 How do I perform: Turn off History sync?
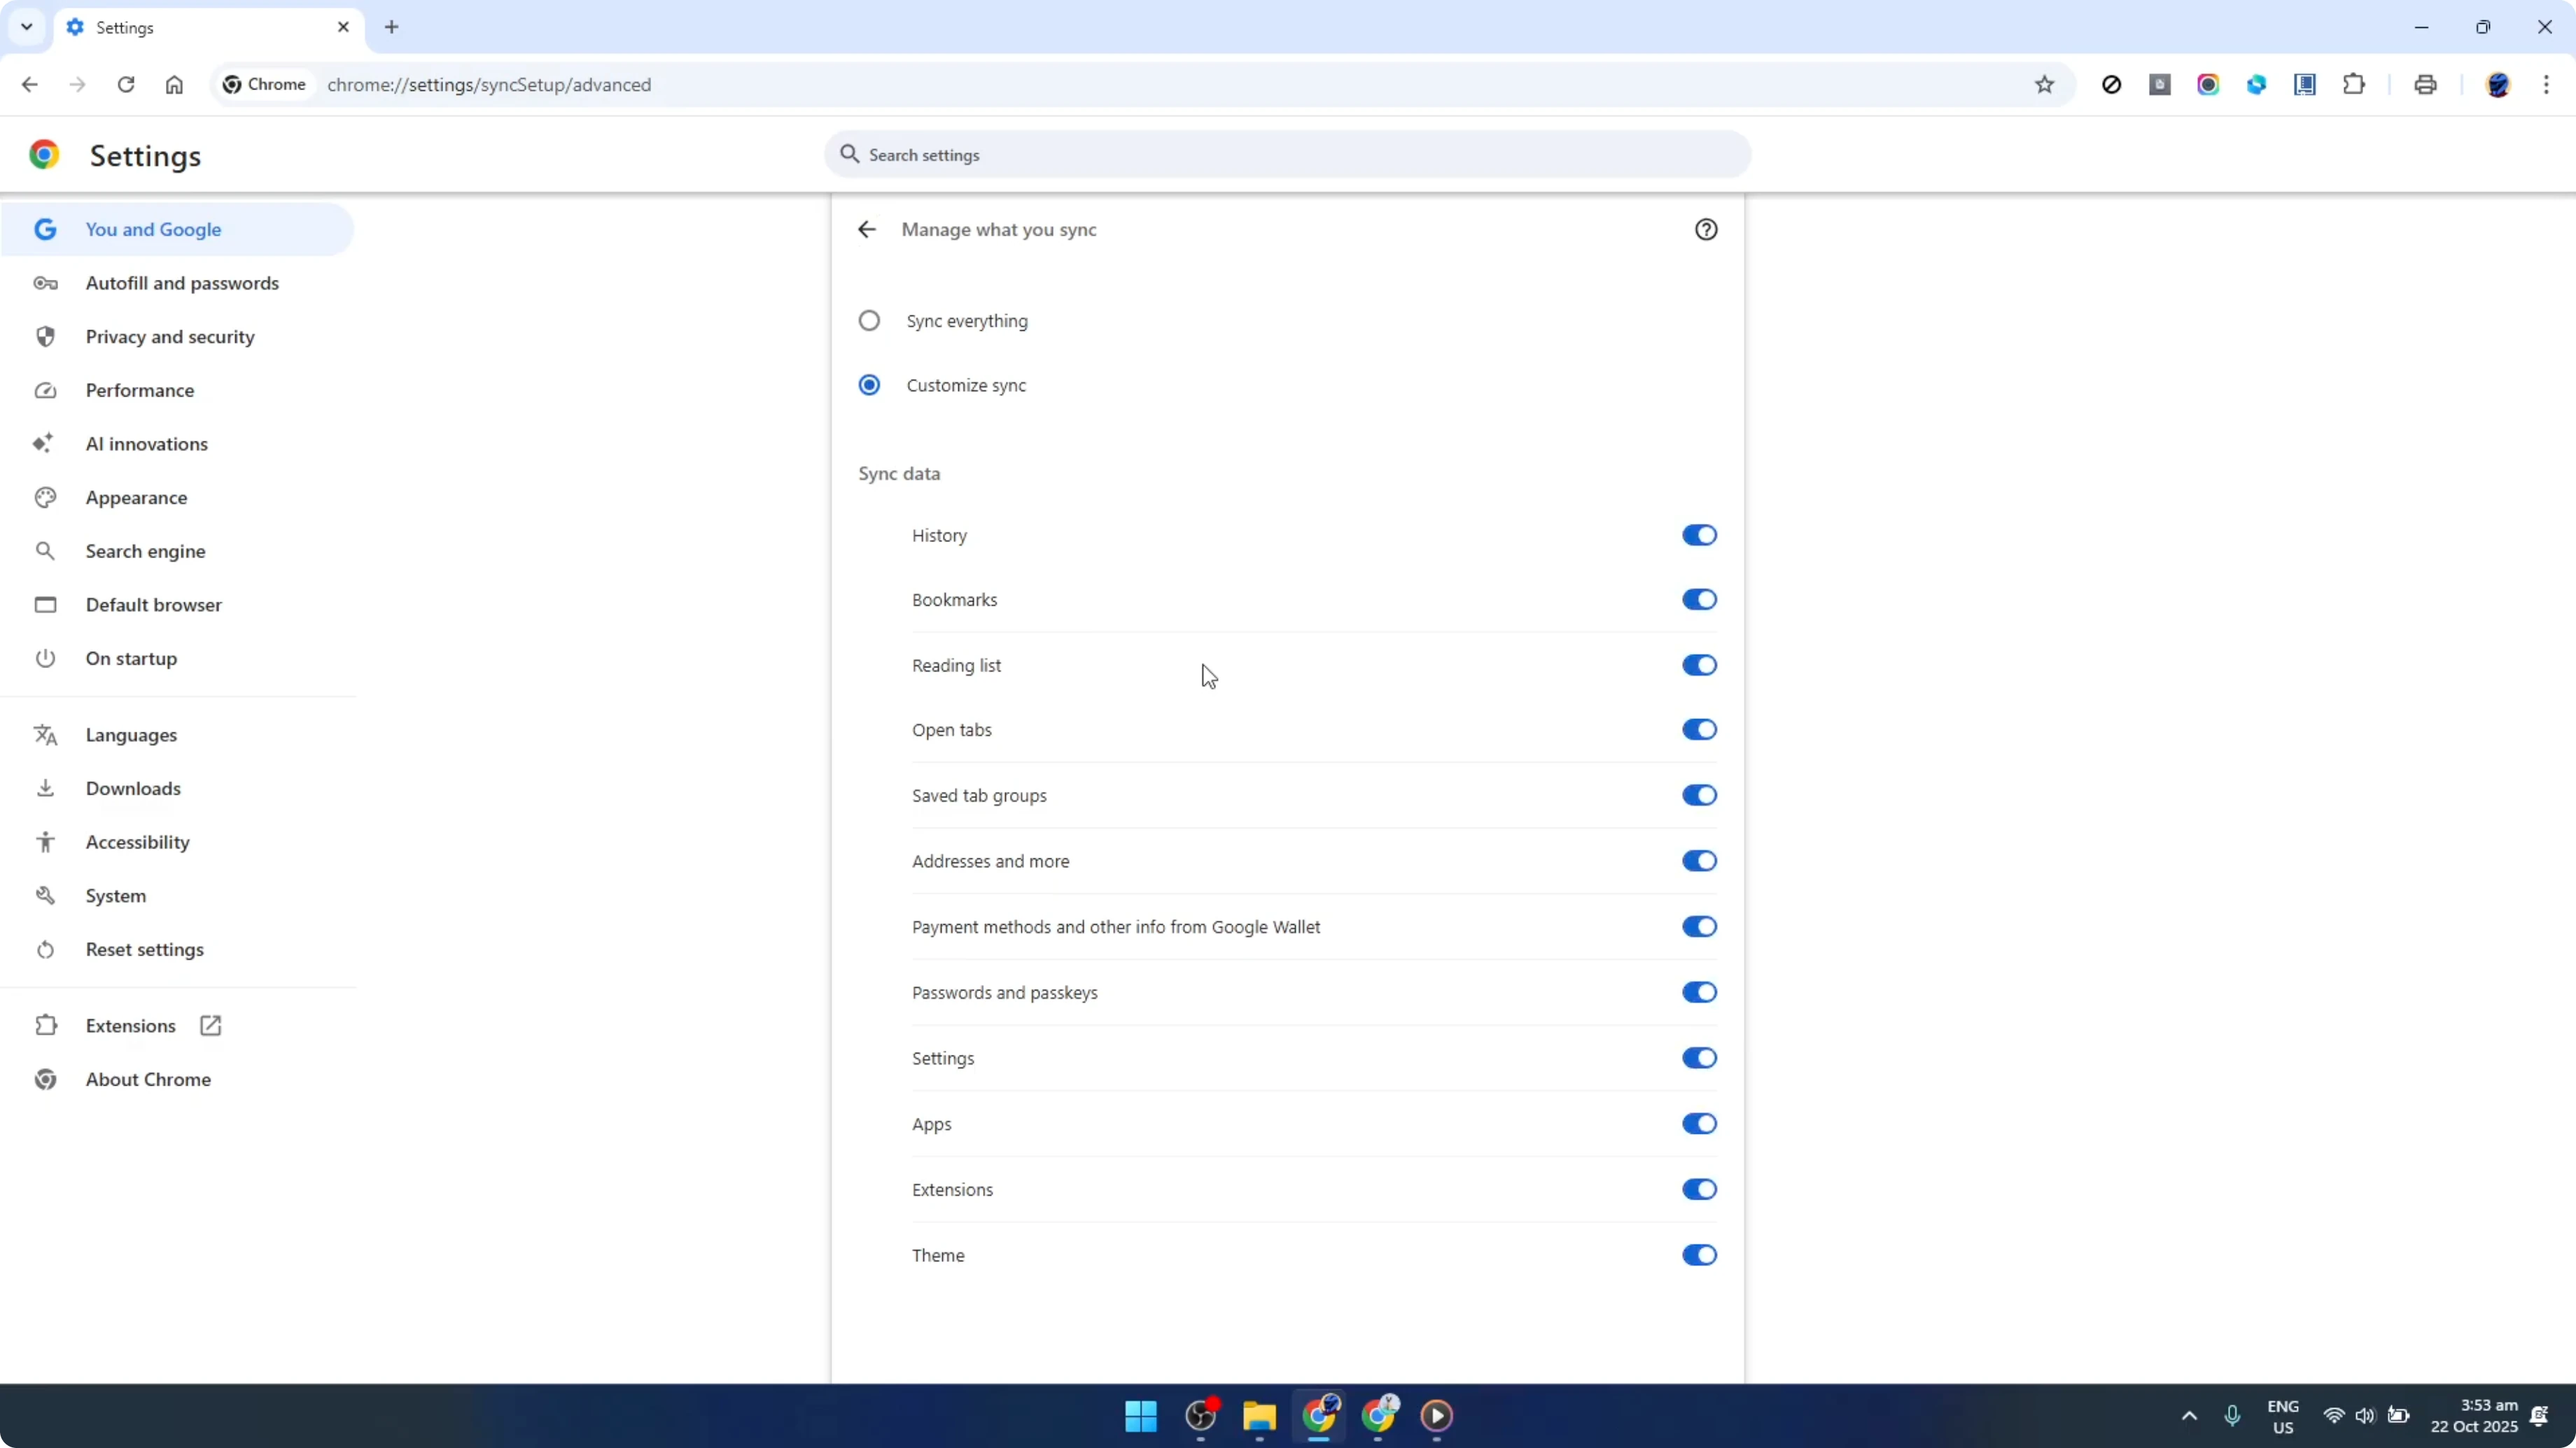(1700, 536)
